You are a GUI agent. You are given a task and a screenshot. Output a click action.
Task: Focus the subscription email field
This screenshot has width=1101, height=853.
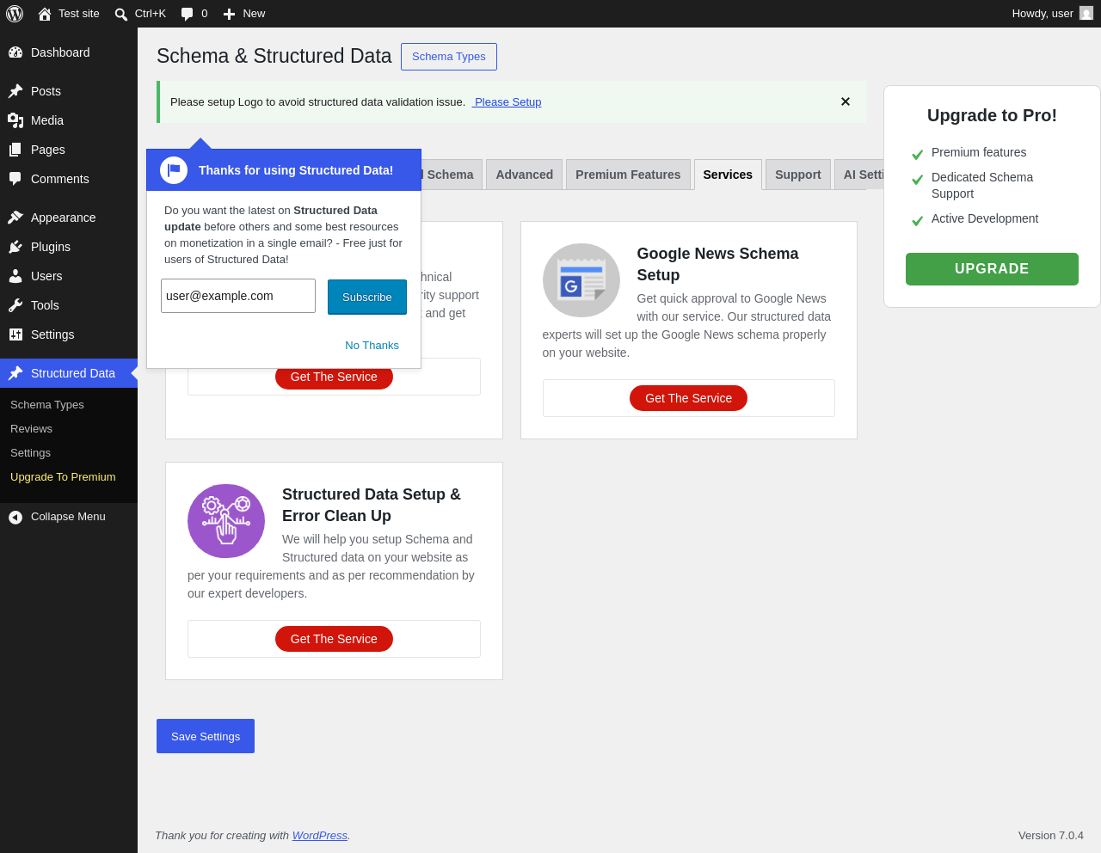[238, 296]
